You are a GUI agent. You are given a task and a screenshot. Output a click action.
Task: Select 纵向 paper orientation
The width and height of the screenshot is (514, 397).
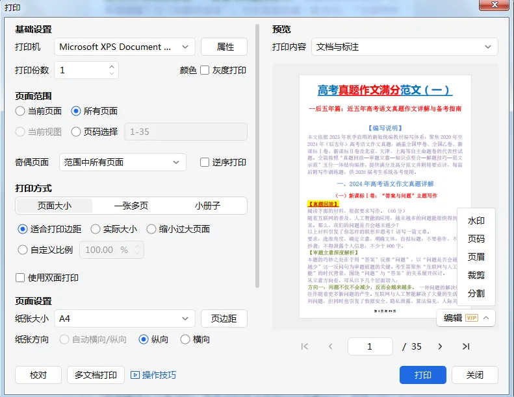tap(144, 339)
